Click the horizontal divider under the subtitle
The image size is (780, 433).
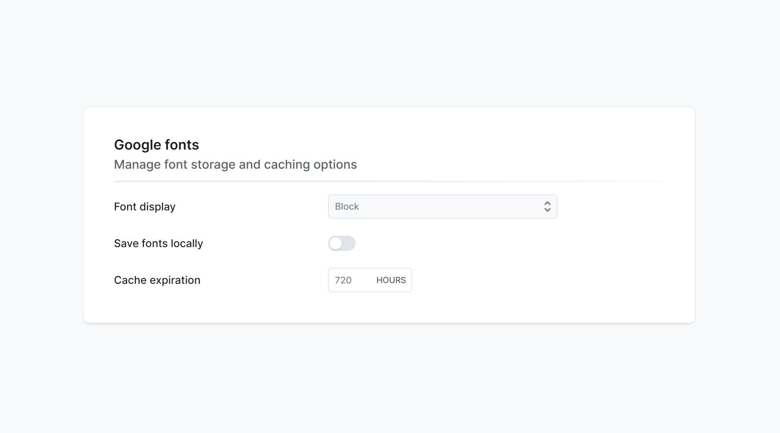coord(389,181)
